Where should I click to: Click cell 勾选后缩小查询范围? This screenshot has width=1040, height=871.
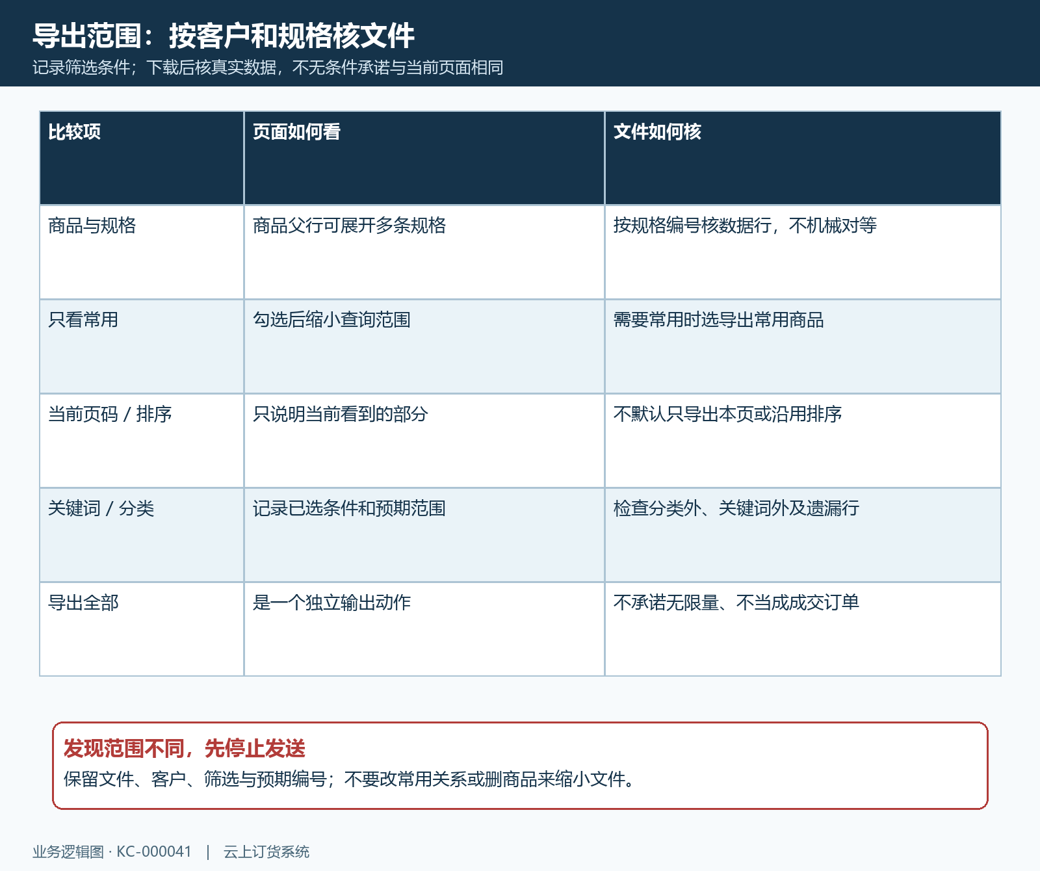[x=424, y=346]
